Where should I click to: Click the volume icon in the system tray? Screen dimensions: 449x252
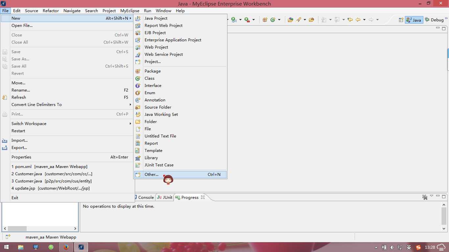coord(392,247)
